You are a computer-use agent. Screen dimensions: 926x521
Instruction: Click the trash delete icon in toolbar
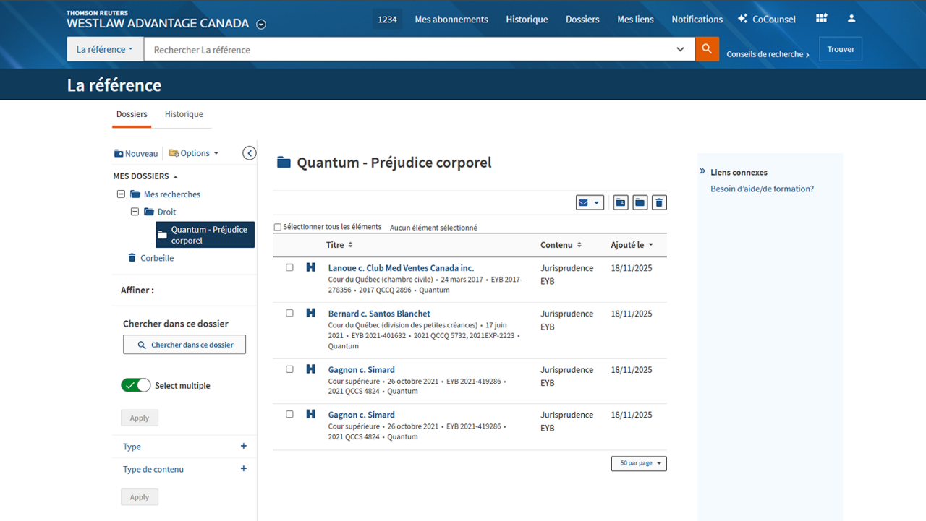coord(658,203)
